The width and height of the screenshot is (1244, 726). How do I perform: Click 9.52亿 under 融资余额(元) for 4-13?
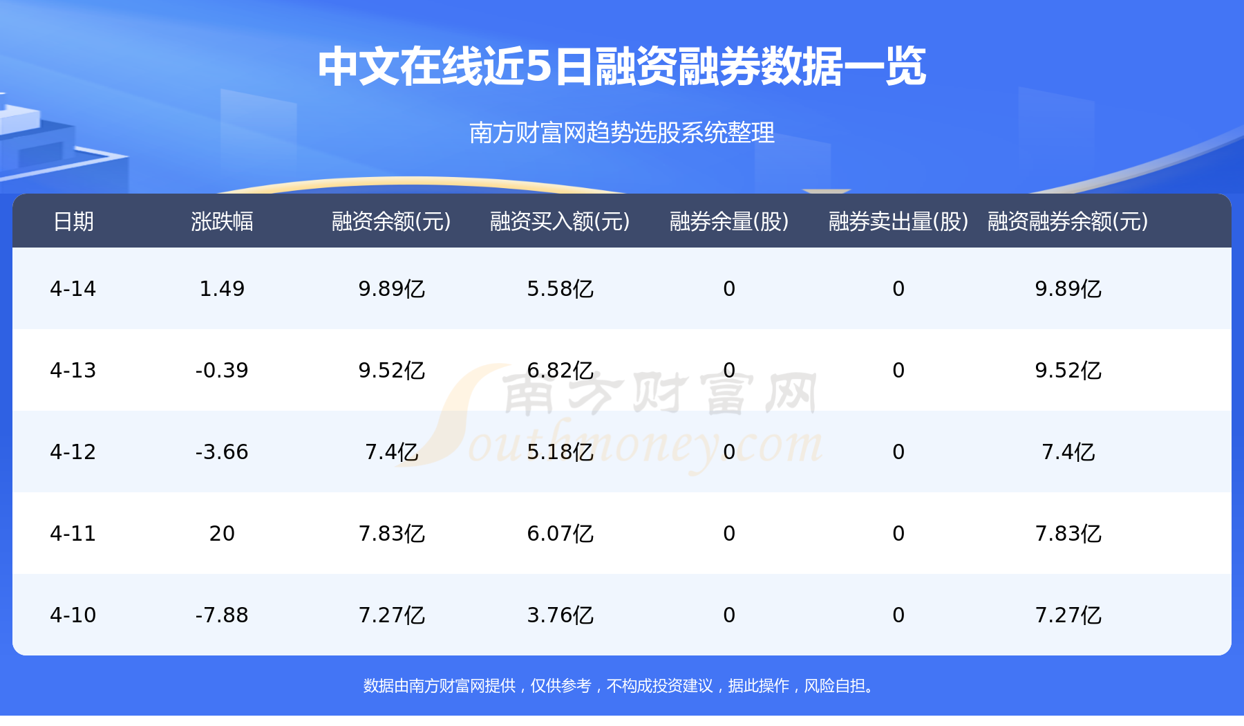pyautogui.click(x=391, y=371)
